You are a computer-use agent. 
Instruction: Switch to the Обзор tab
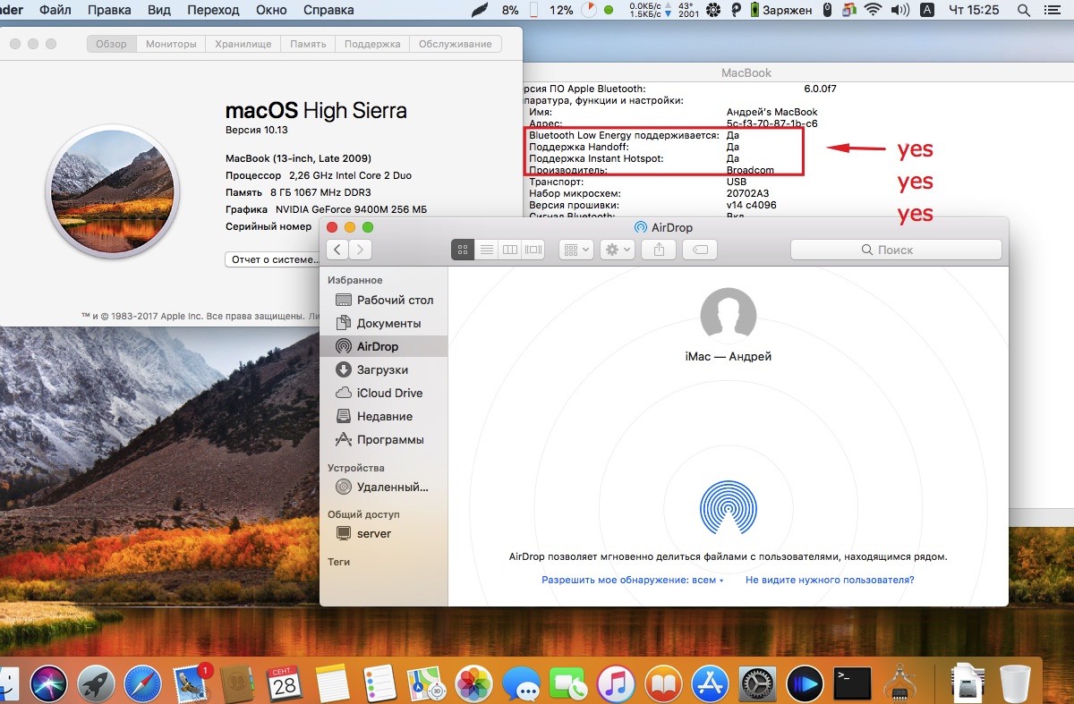111,44
